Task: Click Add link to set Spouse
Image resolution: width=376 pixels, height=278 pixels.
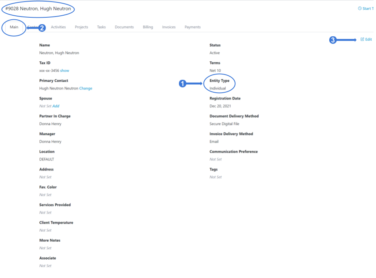Action: (x=56, y=106)
